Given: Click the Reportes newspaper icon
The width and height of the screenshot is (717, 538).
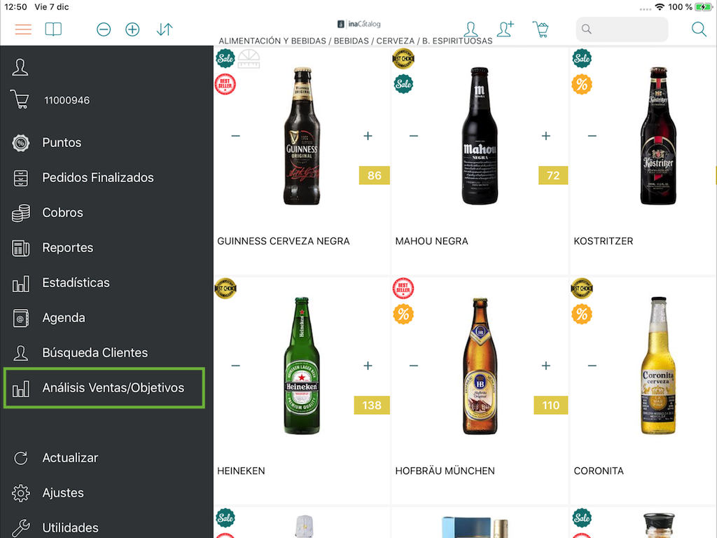Looking at the screenshot, I should coord(20,248).
